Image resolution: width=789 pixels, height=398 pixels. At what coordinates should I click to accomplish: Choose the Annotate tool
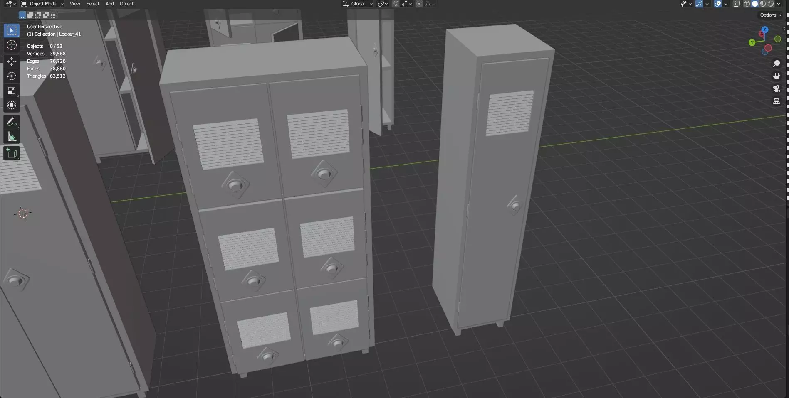[x=12, y=122]
